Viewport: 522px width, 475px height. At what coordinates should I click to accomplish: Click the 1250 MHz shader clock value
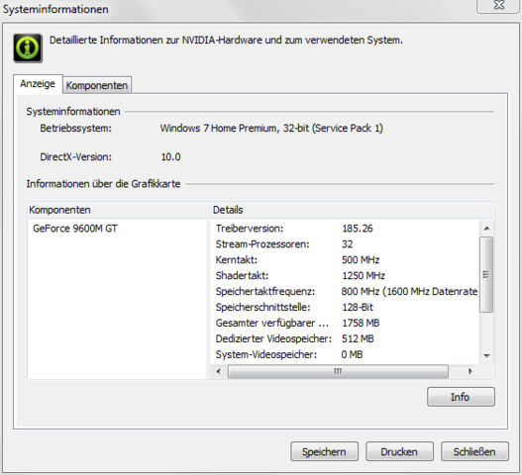click(x=364, y=275)
